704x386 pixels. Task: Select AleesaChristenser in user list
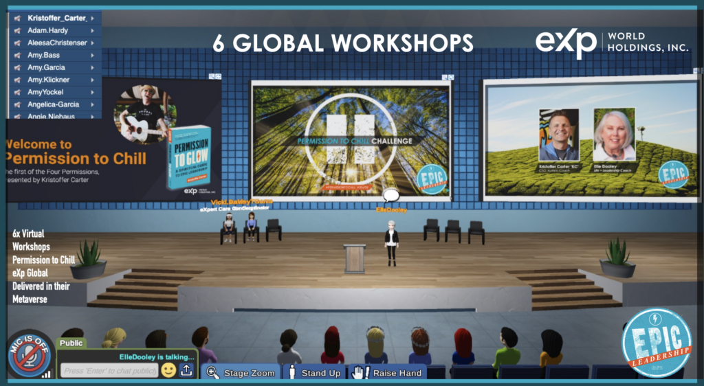[x=58, y=43]
